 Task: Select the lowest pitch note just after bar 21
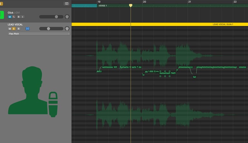[x=194, y=77]
